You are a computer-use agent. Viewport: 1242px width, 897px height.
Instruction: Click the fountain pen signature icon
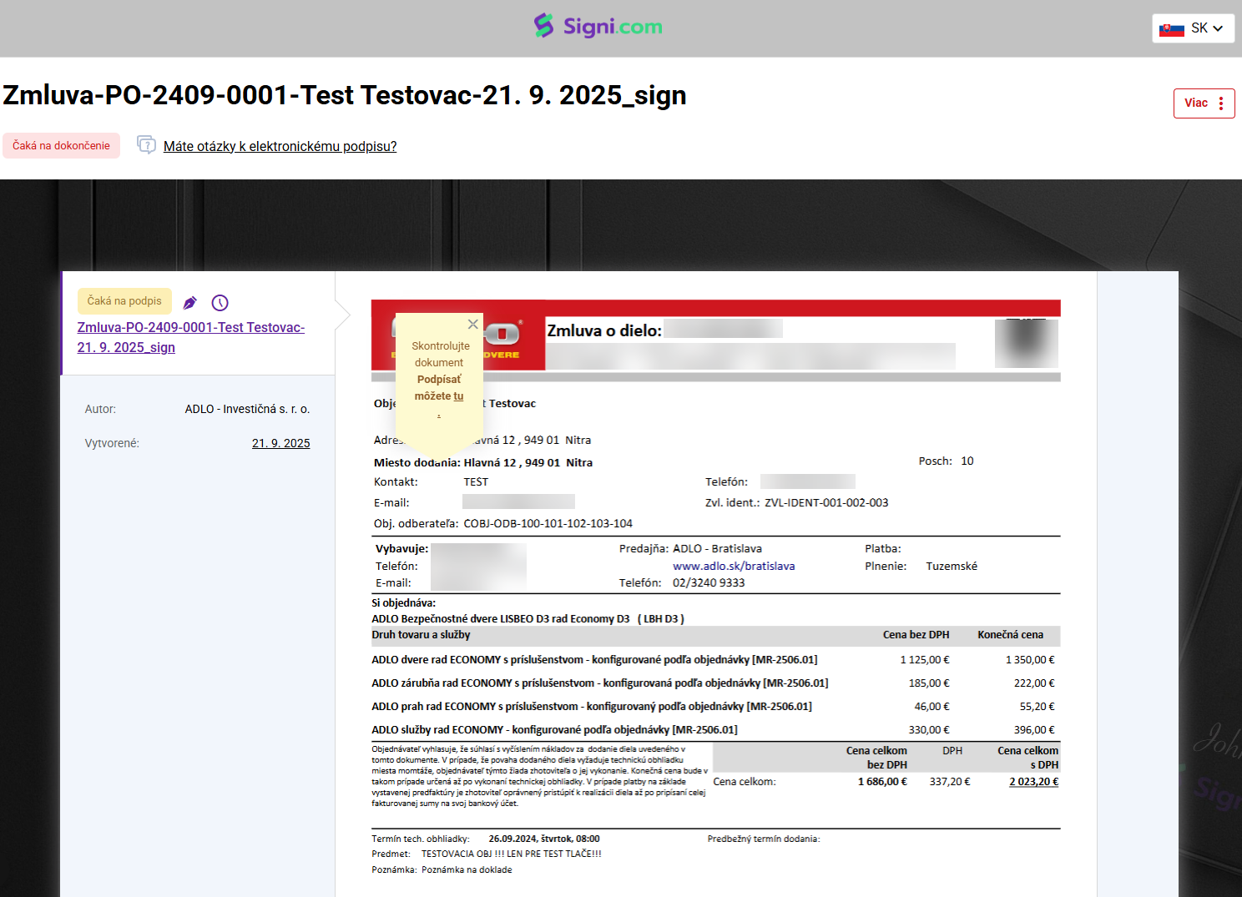190,303
